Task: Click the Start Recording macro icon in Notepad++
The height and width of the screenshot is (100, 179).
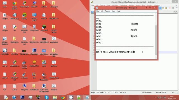Action: click(x=170, y=8)
